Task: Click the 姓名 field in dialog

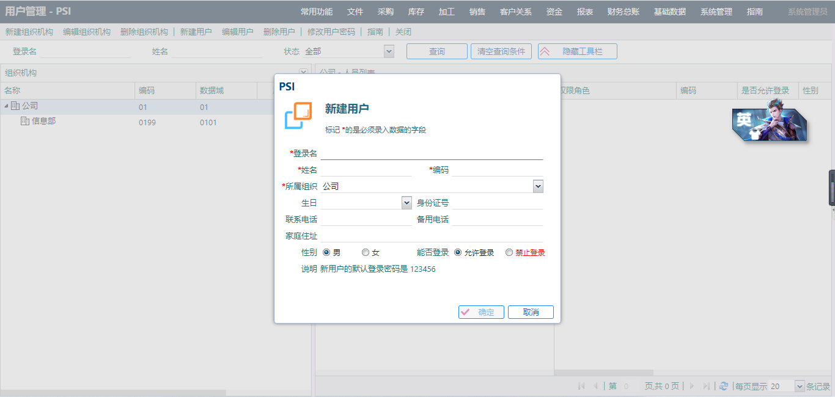Action: [x=366, y=170]
